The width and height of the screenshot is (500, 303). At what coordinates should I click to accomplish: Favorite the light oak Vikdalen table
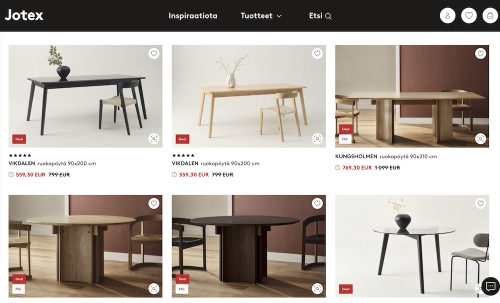click(x=317, y=53)
